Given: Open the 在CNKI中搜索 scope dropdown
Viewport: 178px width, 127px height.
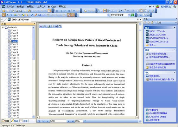Looking at the screenshot, I should click(129, 15).
